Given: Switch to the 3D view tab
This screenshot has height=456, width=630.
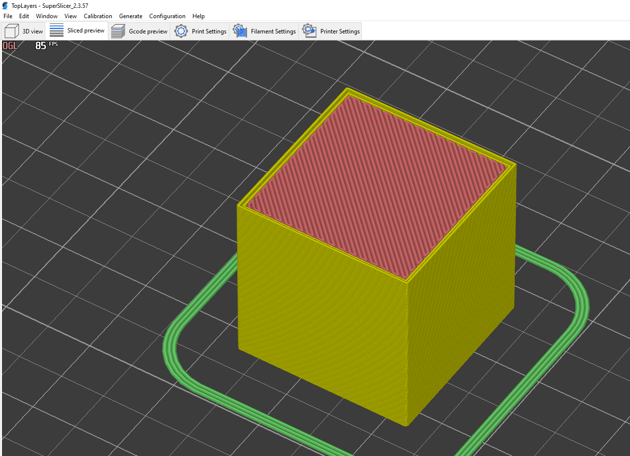Looking at the screenshot, I should coord(24,31).
